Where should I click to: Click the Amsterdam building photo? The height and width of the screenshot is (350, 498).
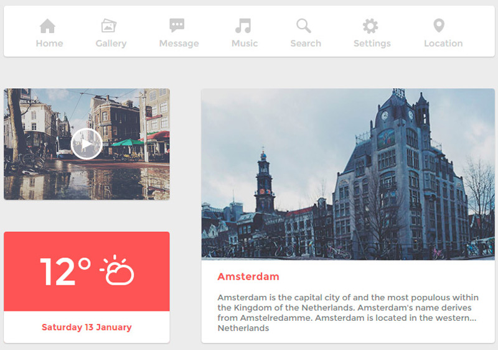pyautogui.click(x=348, y=174)
